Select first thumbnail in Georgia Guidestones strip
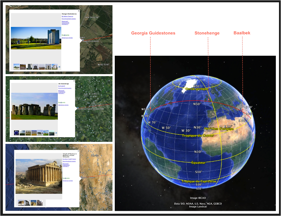Screen dimensions: 281x216 click(x=16, y=67)
